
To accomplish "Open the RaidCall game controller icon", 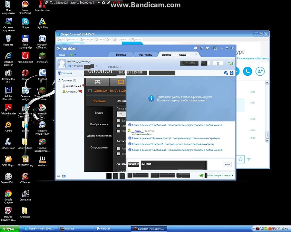I will 196,48.
